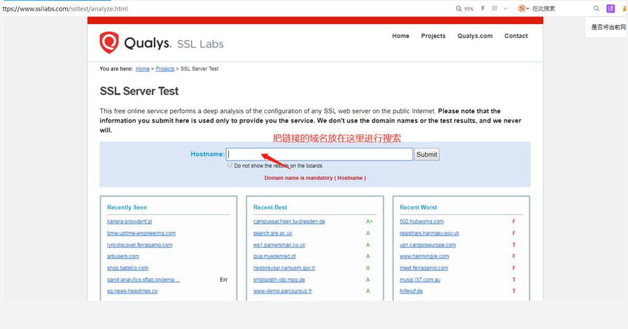Open gua.myedenred.pt link
The height and width of the screenshot is (329, 628).
click(x=274, y=256)
